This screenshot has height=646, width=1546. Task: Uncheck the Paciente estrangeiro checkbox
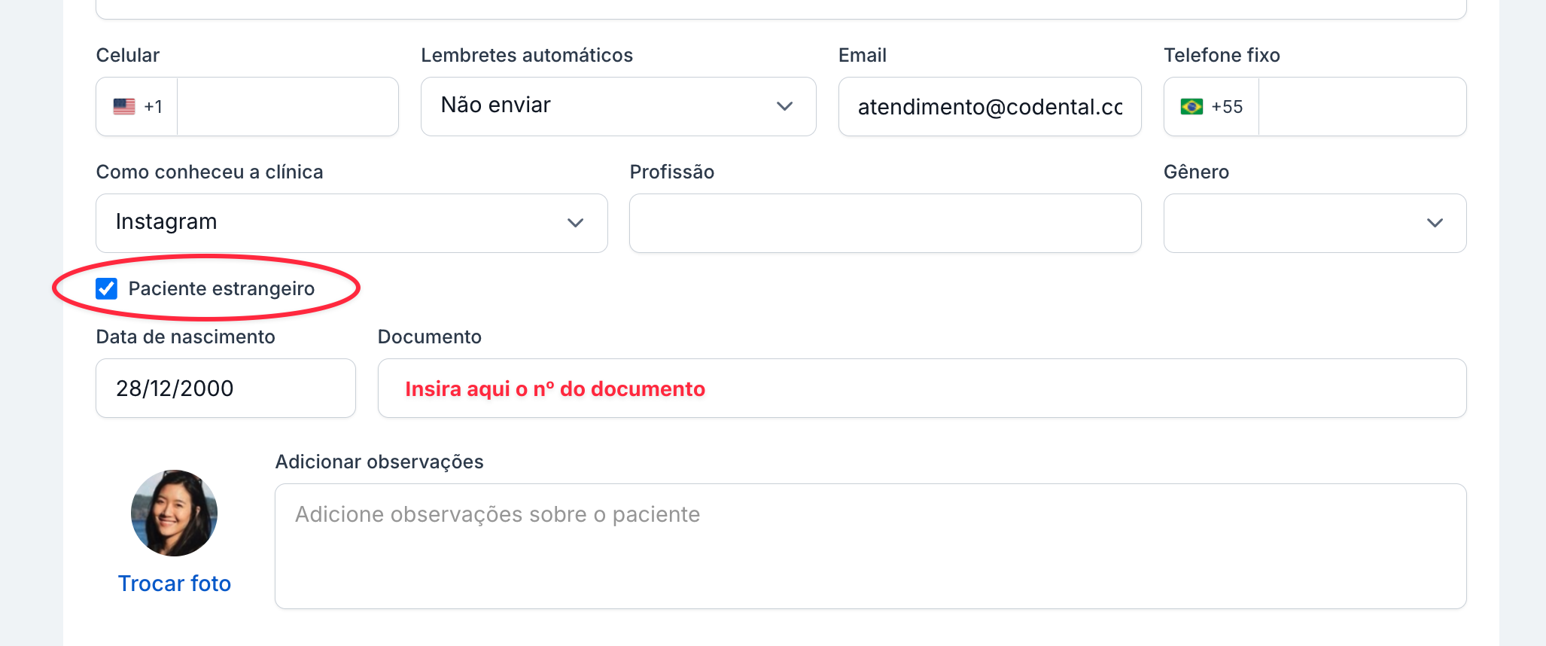point(107,288)
